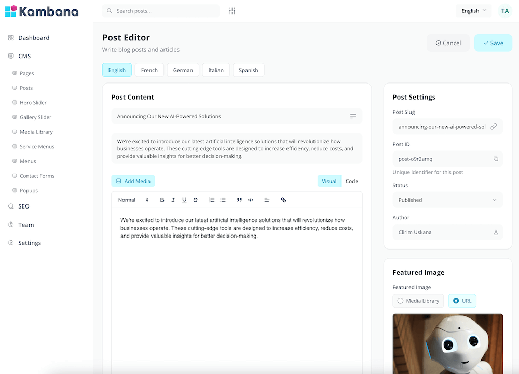
Task: Open the Settings section in sidebar
Action: pyautogui.click(x=30, y=243)
